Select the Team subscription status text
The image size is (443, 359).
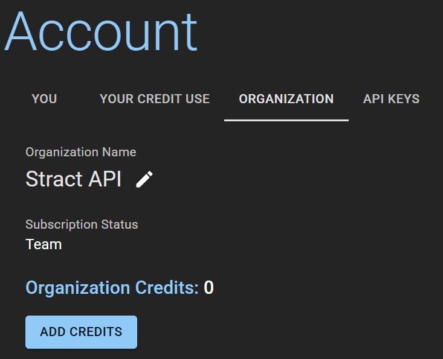pos(44,244)
